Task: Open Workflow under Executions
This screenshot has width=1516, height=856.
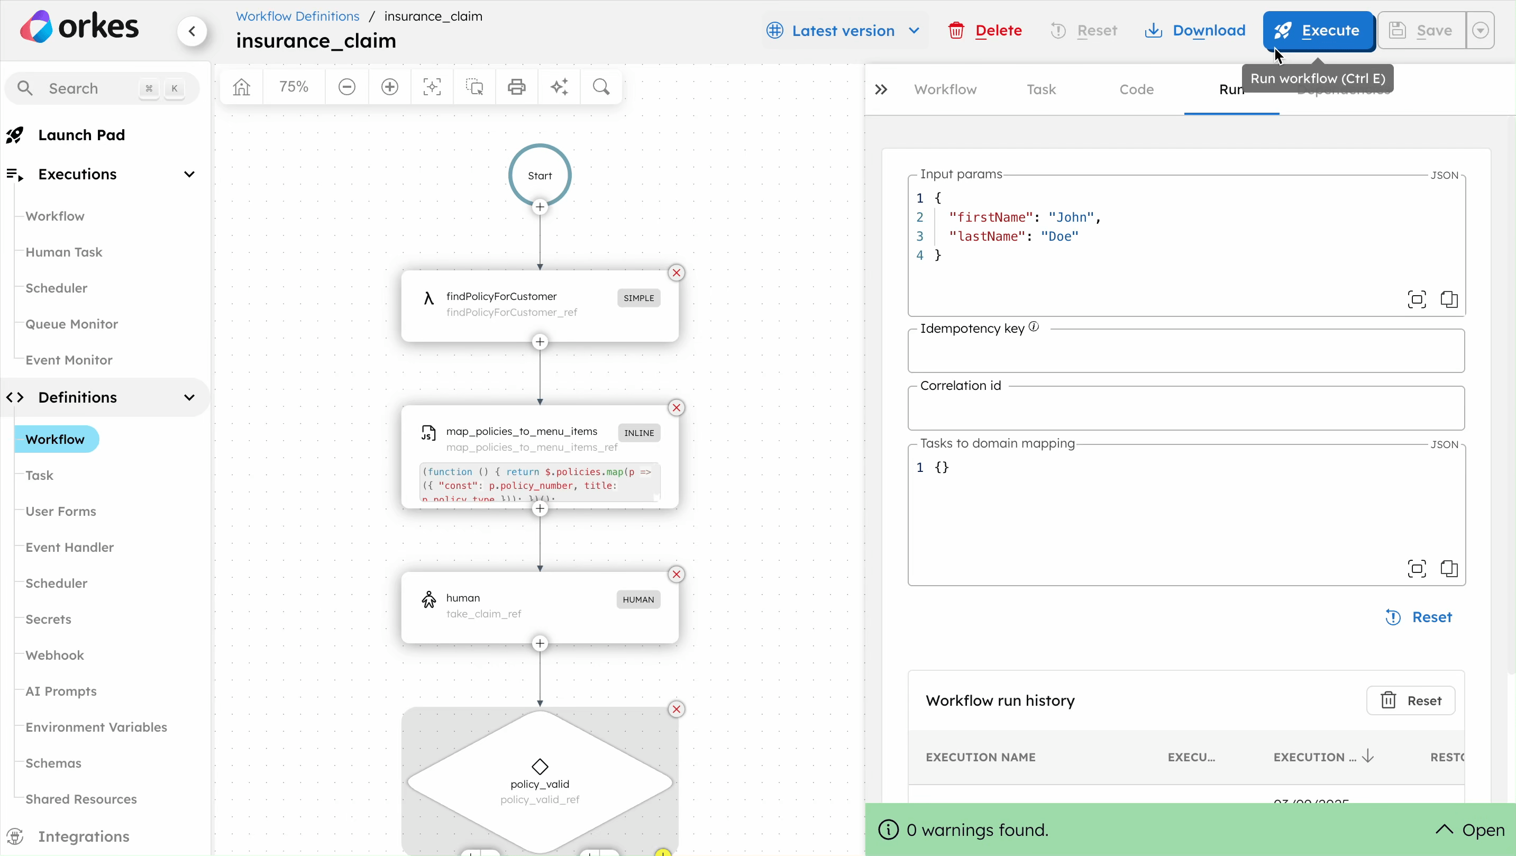Action: (54, 216)
